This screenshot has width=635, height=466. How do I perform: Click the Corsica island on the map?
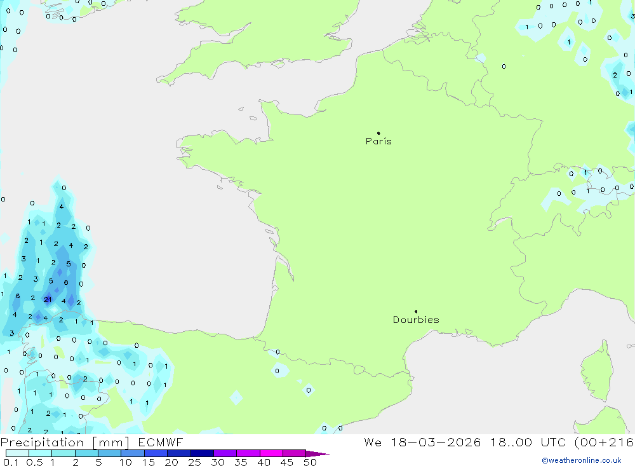point(598,371)
